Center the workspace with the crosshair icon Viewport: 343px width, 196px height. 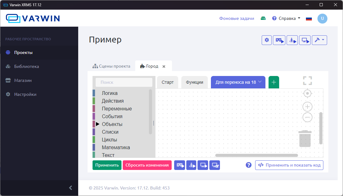point(307,93)
